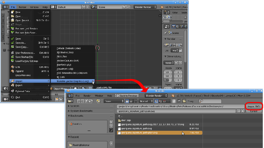Click the create new directory folder icon
Screen dimensions: 264x148
[98, 101]
